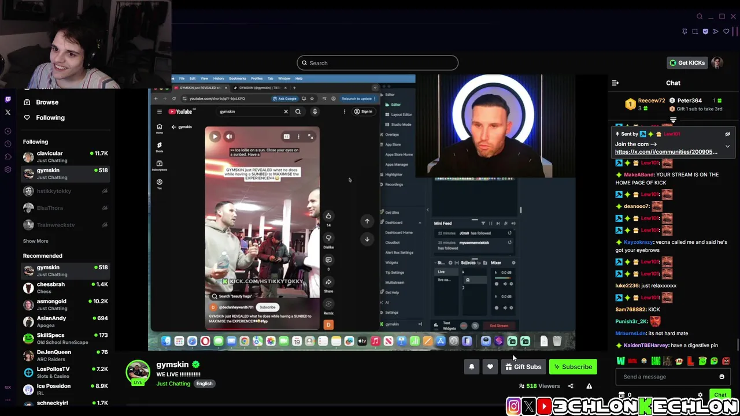Click the heart bookmark icon in browser toolbar
The image size is (740, 416).
727,32
